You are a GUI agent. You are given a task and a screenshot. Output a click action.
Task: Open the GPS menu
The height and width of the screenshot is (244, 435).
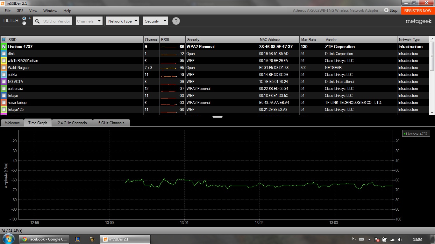click(x=20, y=10)
